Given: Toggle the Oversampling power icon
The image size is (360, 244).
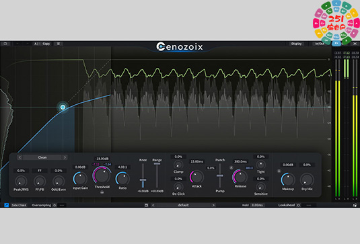Looking at the screenshot, I should click(55, 205).
